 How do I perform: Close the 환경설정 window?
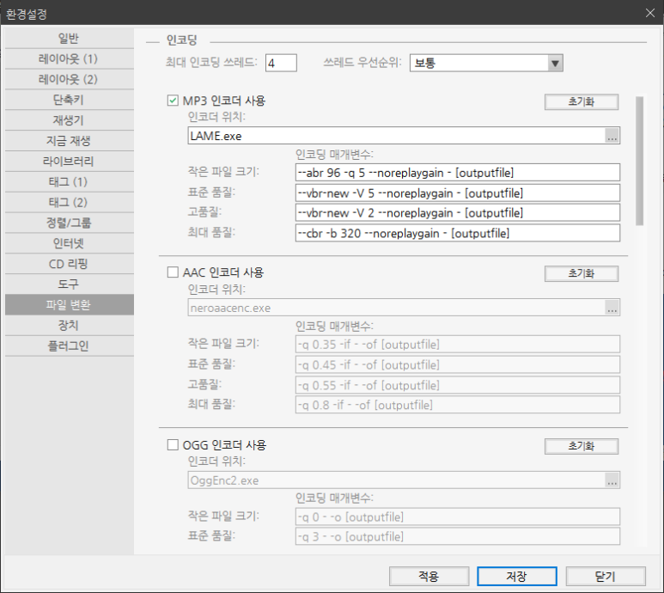[650, 13]
